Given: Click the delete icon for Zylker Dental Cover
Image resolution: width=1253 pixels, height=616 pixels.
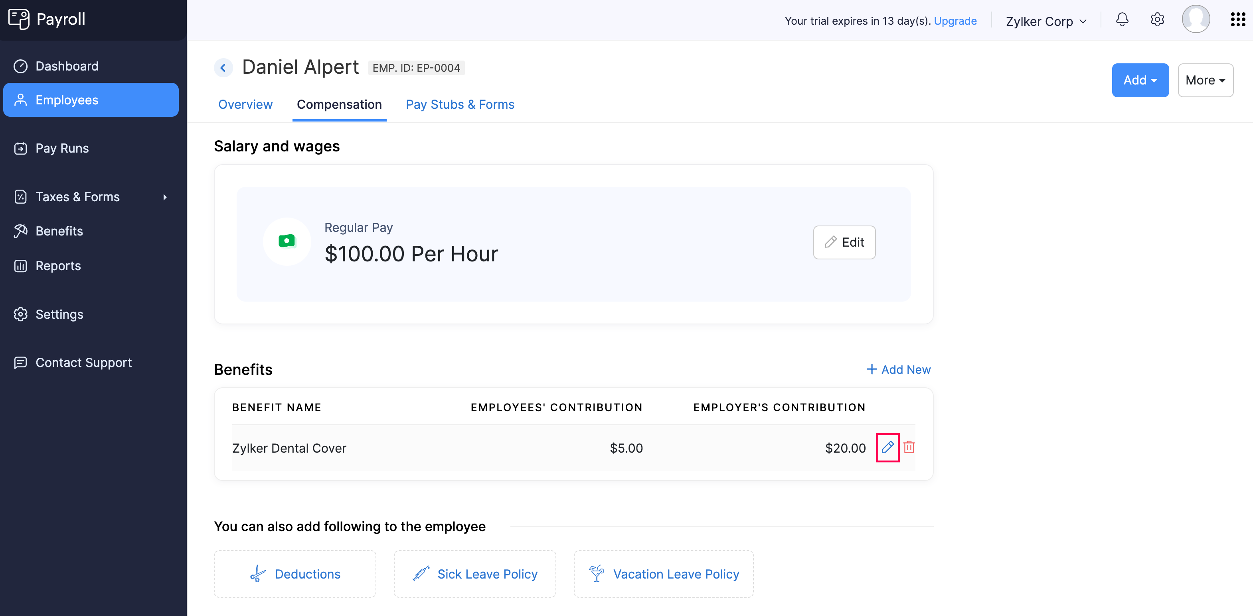Looking at the screenshot, I should click(x=909, y=447).
